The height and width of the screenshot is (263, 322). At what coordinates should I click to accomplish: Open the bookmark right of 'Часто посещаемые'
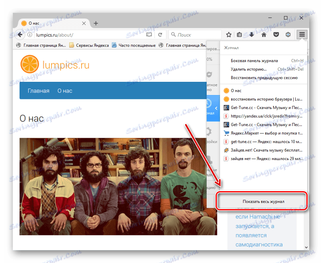point(182,45)
